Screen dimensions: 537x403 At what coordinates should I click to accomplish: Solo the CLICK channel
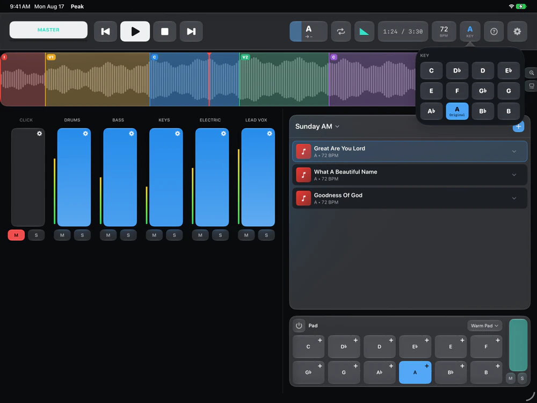pyautogui.click(x=37, y=235)
